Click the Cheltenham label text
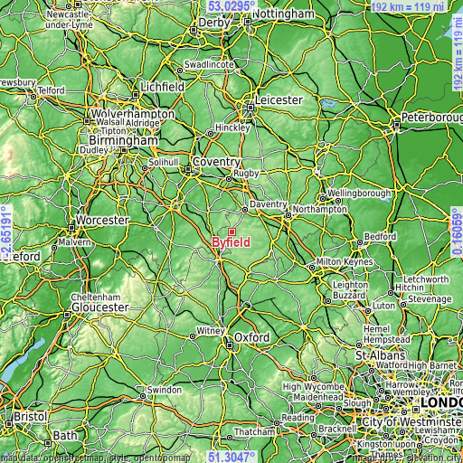The image size is (463, 463). click(96, 298)
